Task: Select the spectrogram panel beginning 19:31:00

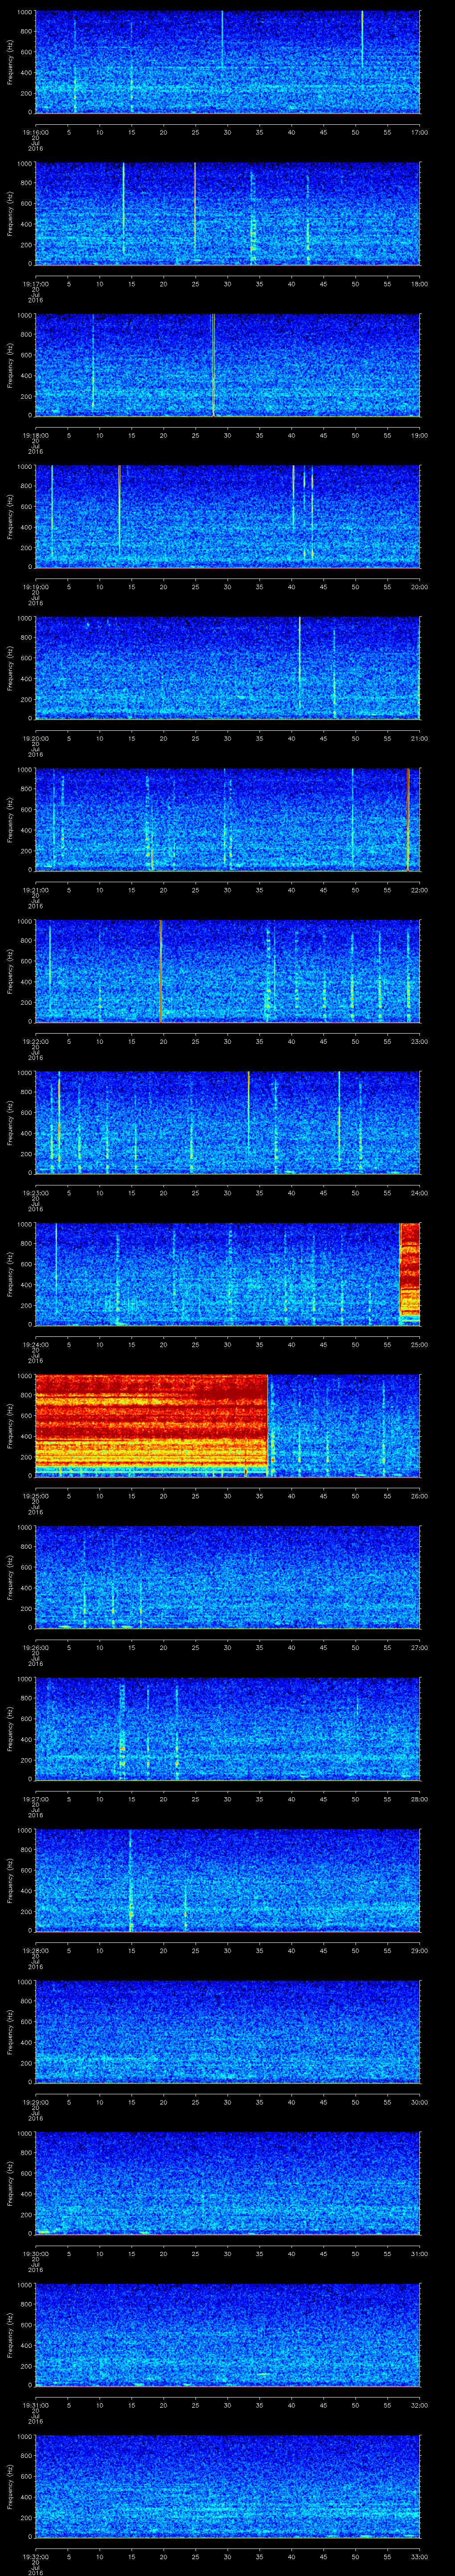Action: [228, 2335]
